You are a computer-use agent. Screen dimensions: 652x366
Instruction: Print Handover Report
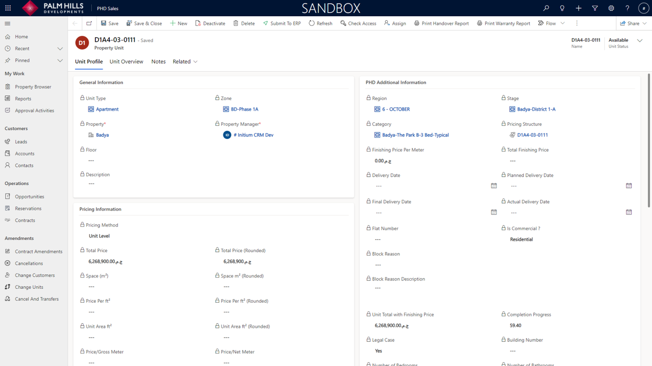click(441, 23)
